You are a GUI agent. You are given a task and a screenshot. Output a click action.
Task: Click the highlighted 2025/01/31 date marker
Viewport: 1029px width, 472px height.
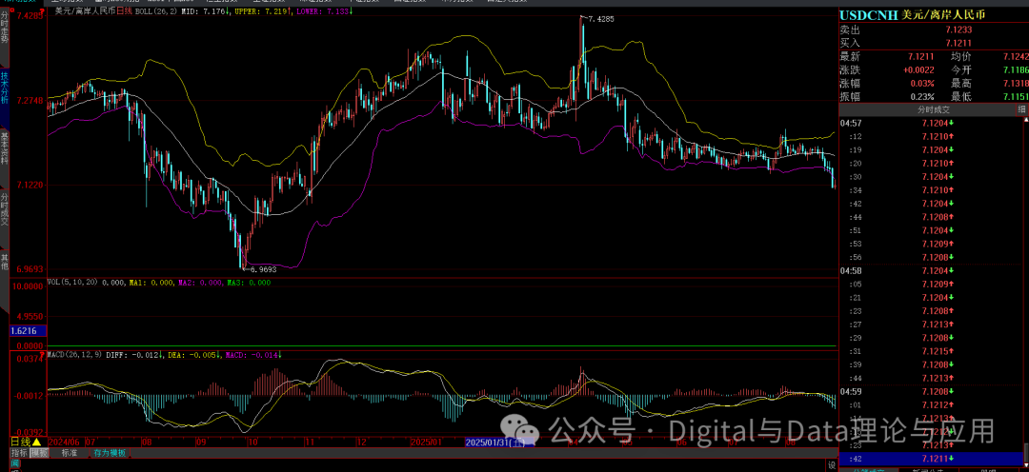[498, 442]
